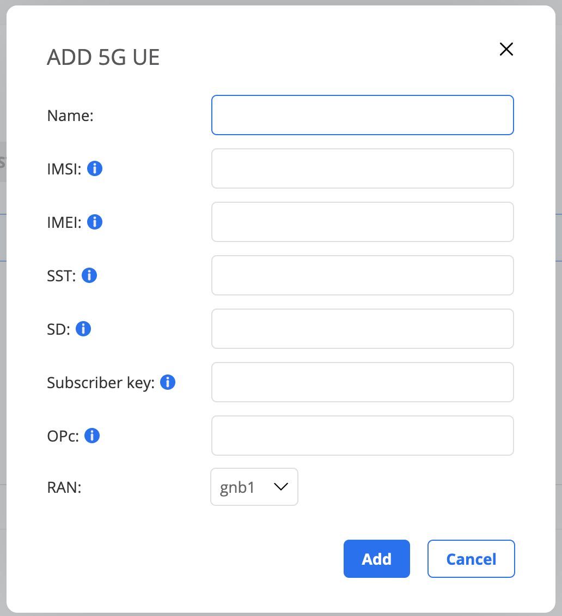The image size is (562, 616).
Task: Click into the IMSI input box
Action: click(x=363, y=168)
